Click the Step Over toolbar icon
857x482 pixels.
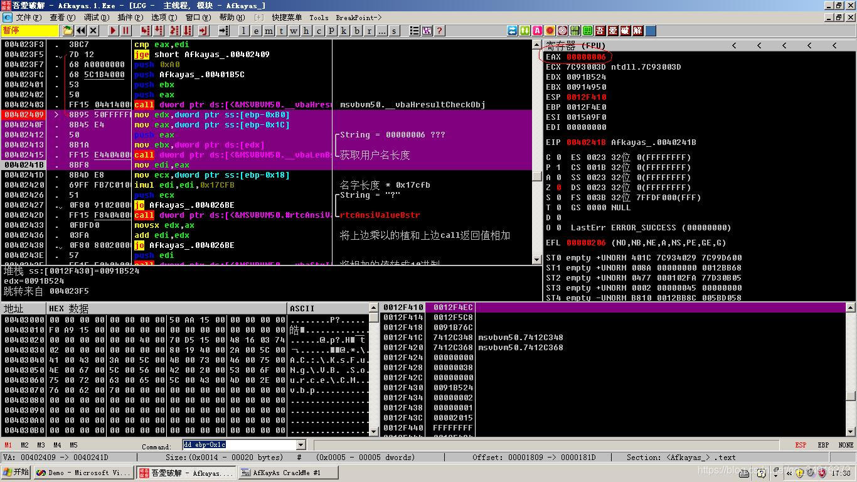(x=157, y=30)
